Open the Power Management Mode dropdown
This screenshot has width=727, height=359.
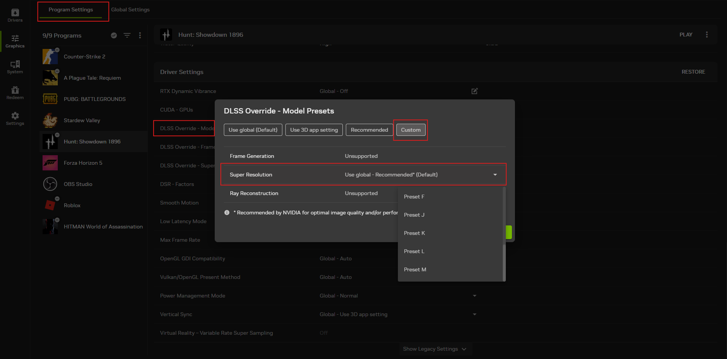474,296
